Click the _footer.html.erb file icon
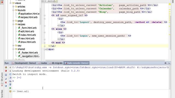This screenshot has width=175, height=98. [x=19, y=53]
